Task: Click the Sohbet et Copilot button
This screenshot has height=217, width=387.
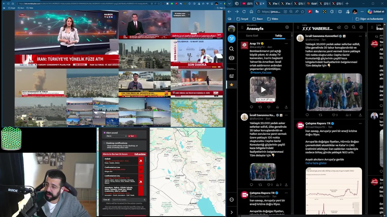Action: [x=376, y=11]
